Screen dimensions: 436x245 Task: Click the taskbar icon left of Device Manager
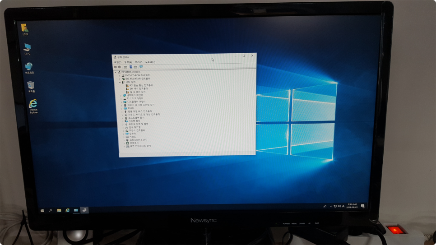coord(76,210)
